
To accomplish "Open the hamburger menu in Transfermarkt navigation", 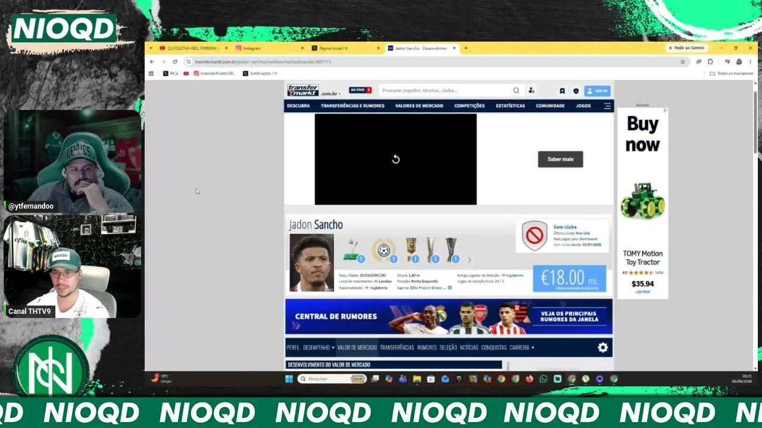I will pyautogui.click(x=607, y=106).
